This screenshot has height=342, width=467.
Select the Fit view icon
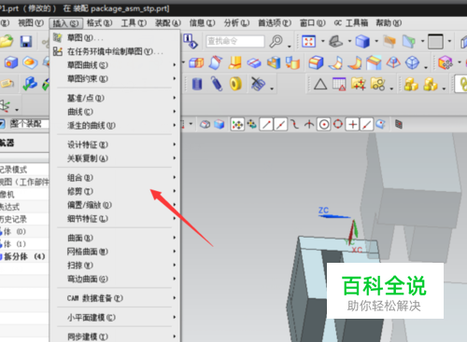click(308, 41)
